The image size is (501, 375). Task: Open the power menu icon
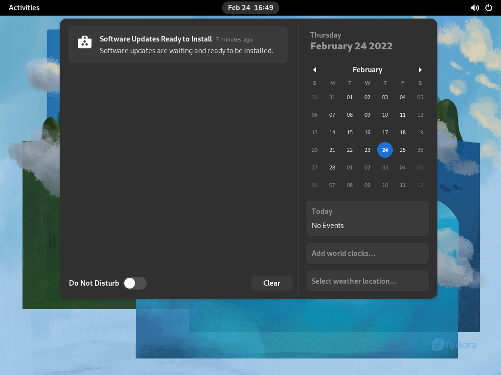[489, 8]
